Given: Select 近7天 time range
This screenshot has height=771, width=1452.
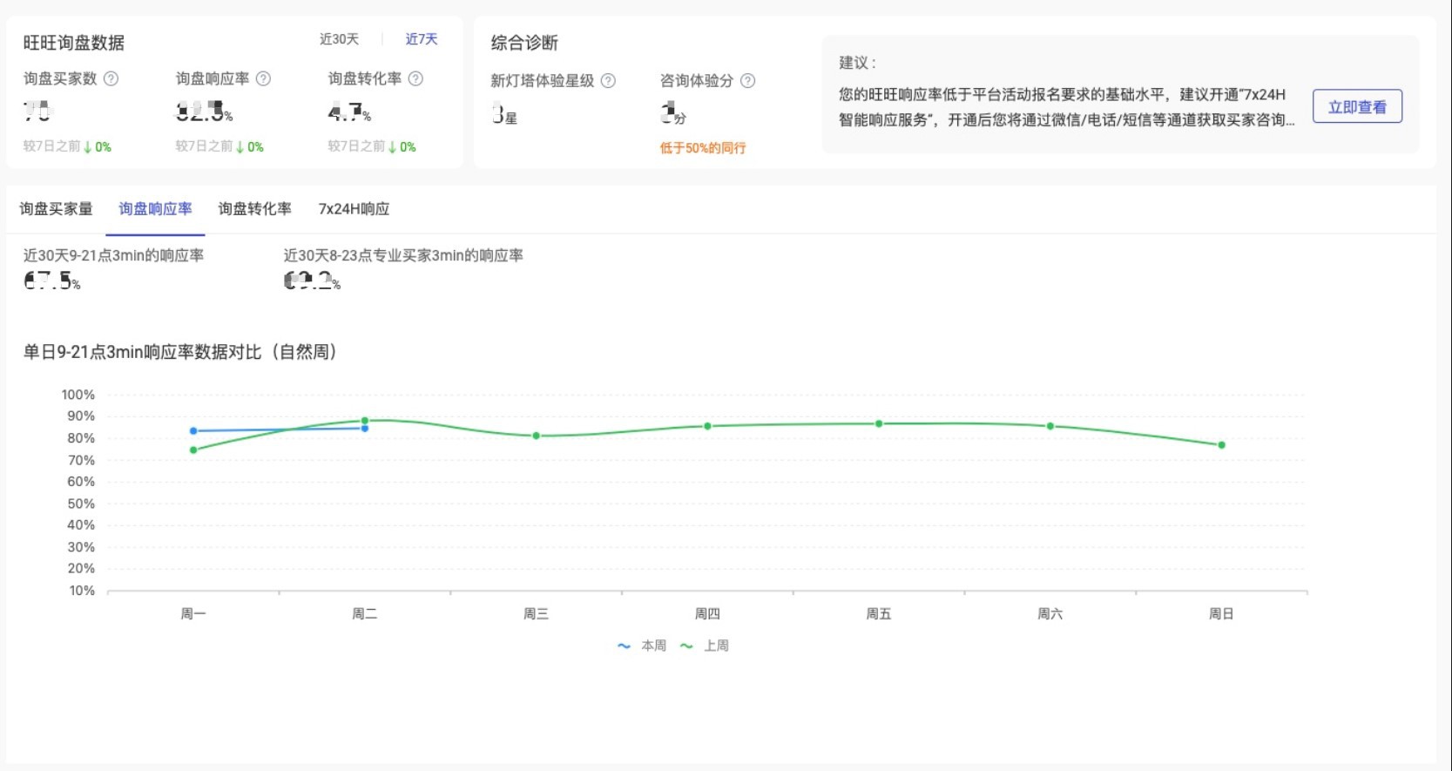Looking at the screenshot, I should [x=422, y=39].
